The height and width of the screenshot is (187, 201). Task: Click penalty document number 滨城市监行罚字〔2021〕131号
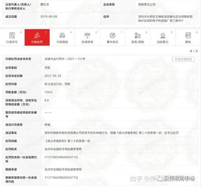point(65,59)
